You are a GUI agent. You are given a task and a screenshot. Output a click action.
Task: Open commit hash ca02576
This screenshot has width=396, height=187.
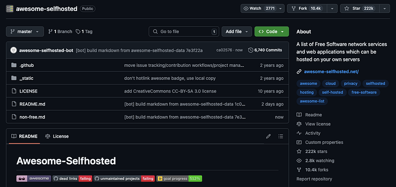224,50
